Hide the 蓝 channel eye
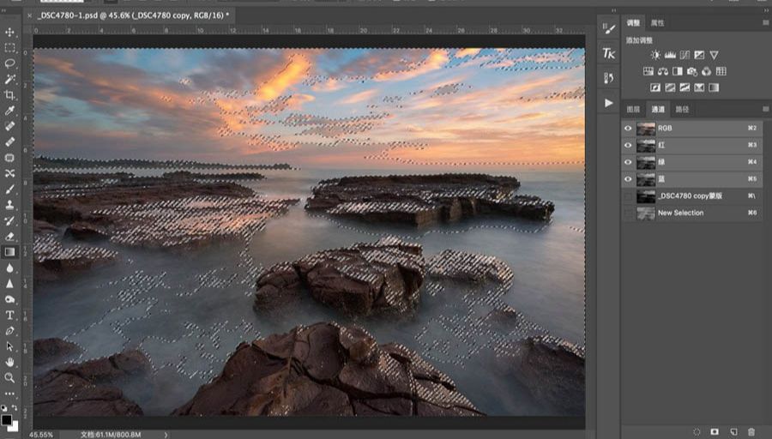 point(628,179)
